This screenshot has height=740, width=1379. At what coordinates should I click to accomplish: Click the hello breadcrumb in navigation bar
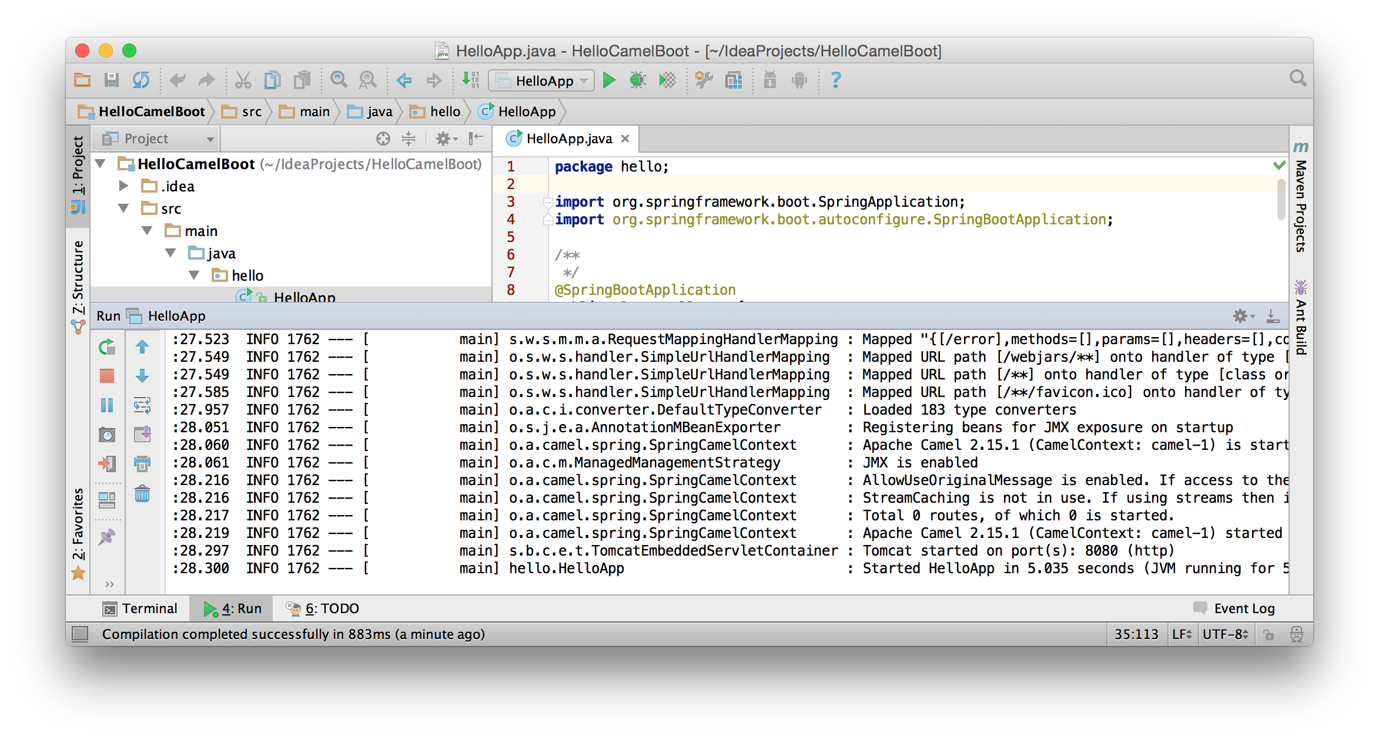point(445,111)
